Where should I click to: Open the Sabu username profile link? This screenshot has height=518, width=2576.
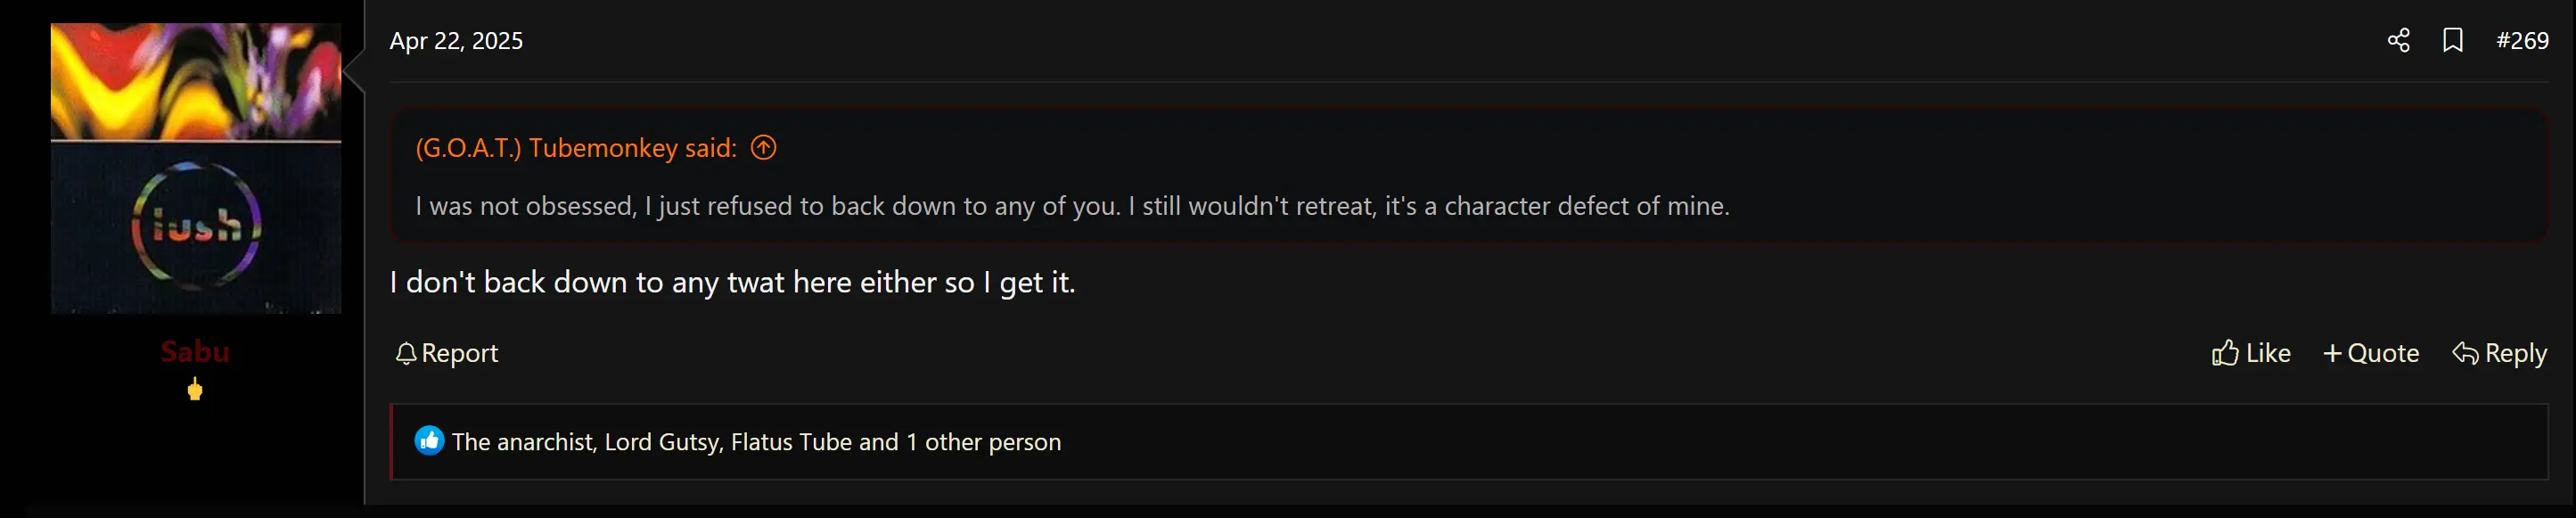pos(195,351)
